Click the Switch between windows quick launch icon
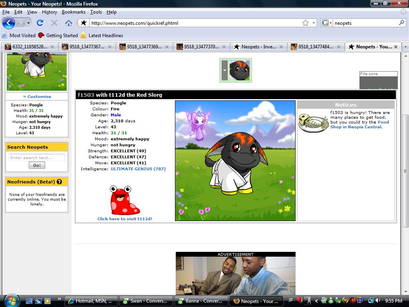409x307 pixels. click(x=38, y=301)
